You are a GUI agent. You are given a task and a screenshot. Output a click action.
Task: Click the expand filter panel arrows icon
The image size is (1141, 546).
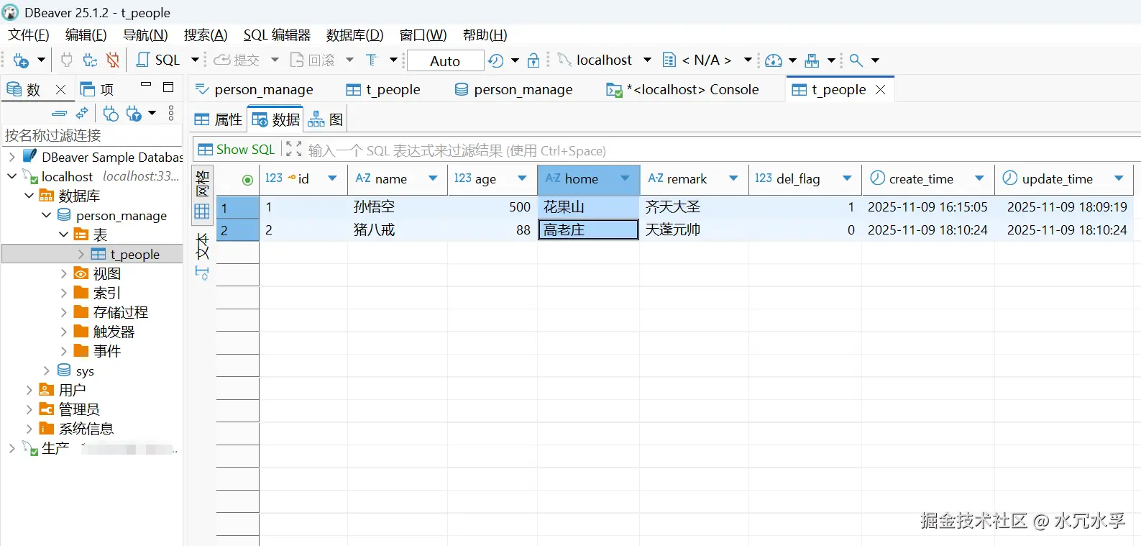pyautogui.click(x=293, y=150)
